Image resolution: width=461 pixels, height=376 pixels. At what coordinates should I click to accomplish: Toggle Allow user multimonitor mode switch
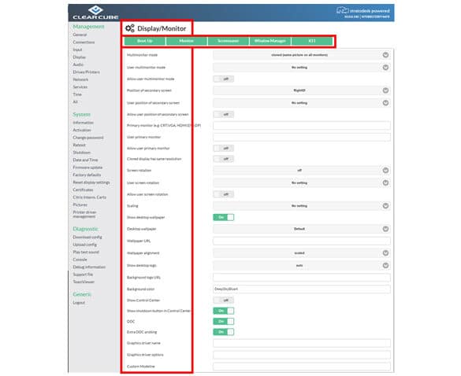point(224,79)
